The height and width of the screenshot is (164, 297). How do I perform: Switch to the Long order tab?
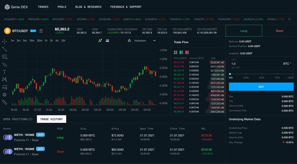[244, 31]
